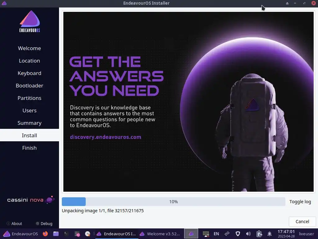Switch to EndeavourOS Installer taskbar entry

pyautogui.click(x=117, y=234)
